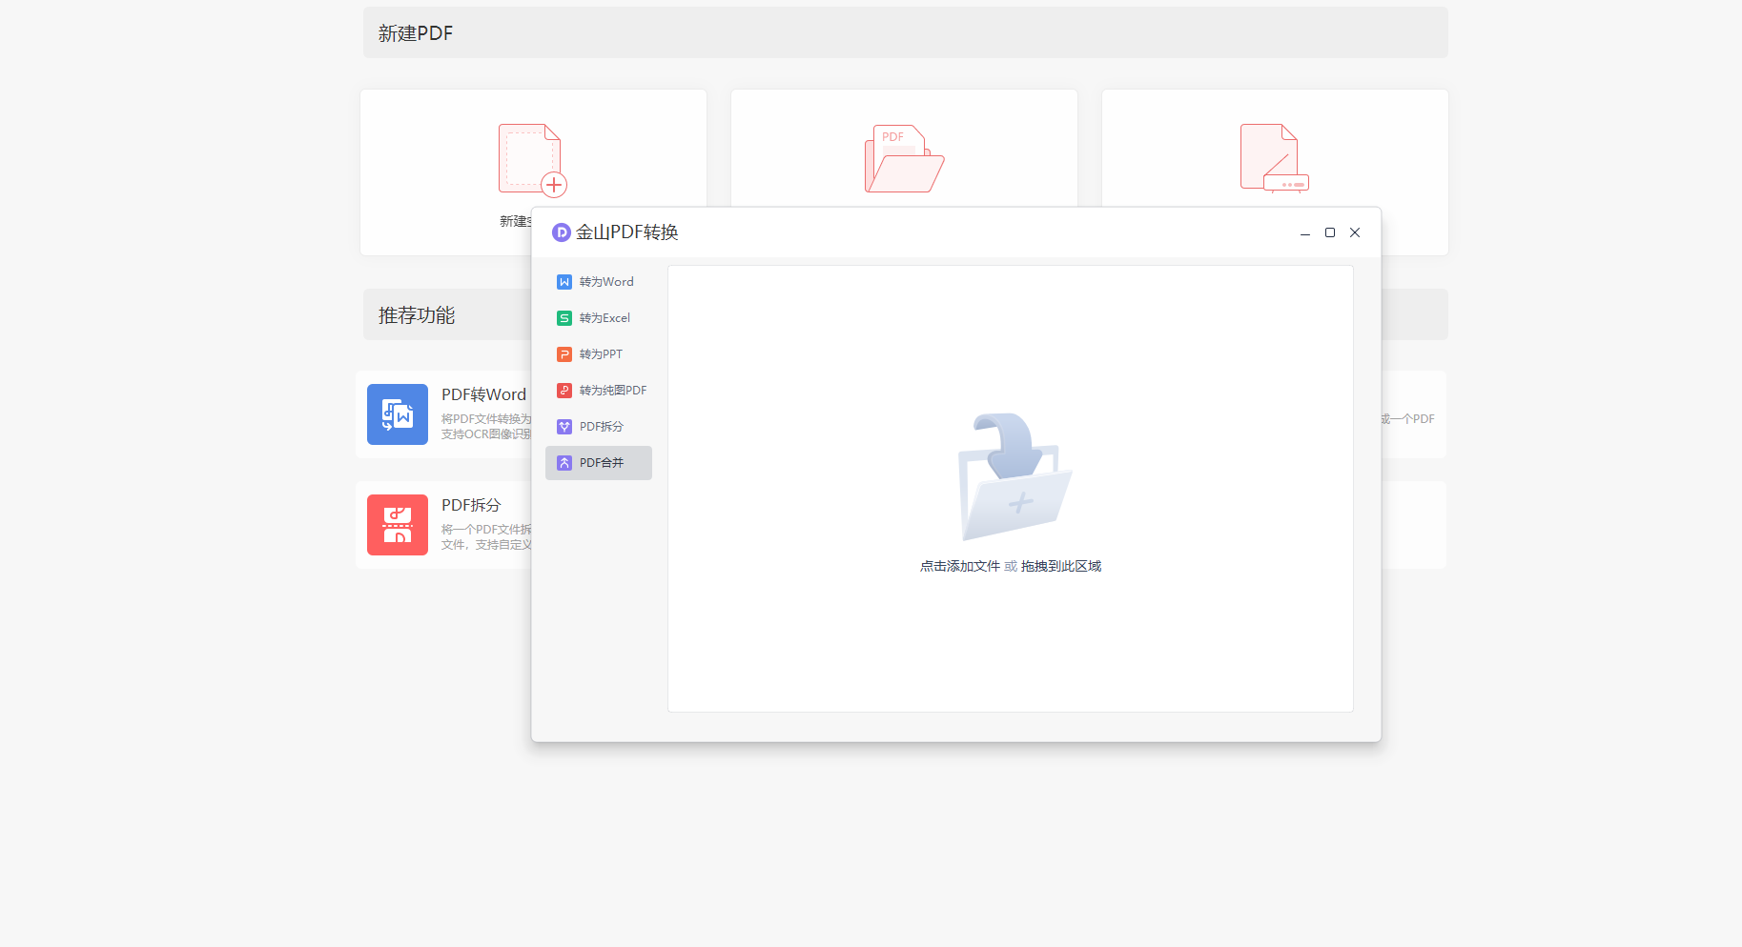
Task: Click the open PDF folder icon
Action: [904, 159]
